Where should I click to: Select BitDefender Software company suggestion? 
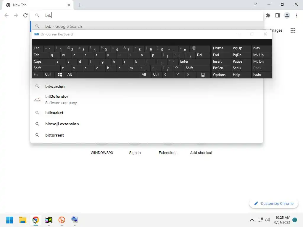pyautogui.click(x=147, y=99)
